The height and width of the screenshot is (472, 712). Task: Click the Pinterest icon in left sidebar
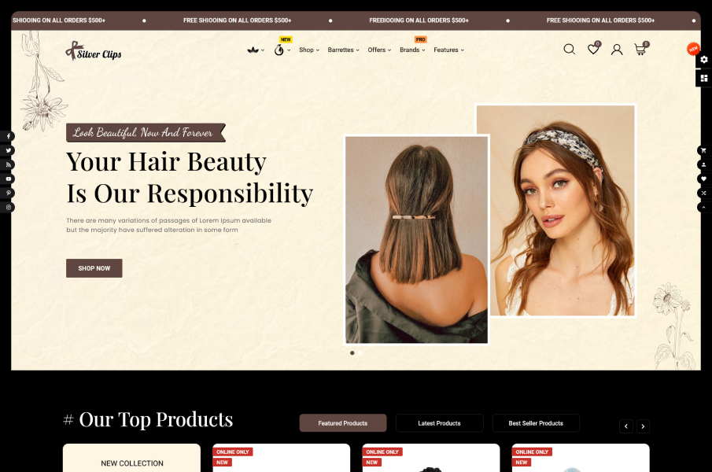[9, 193]
